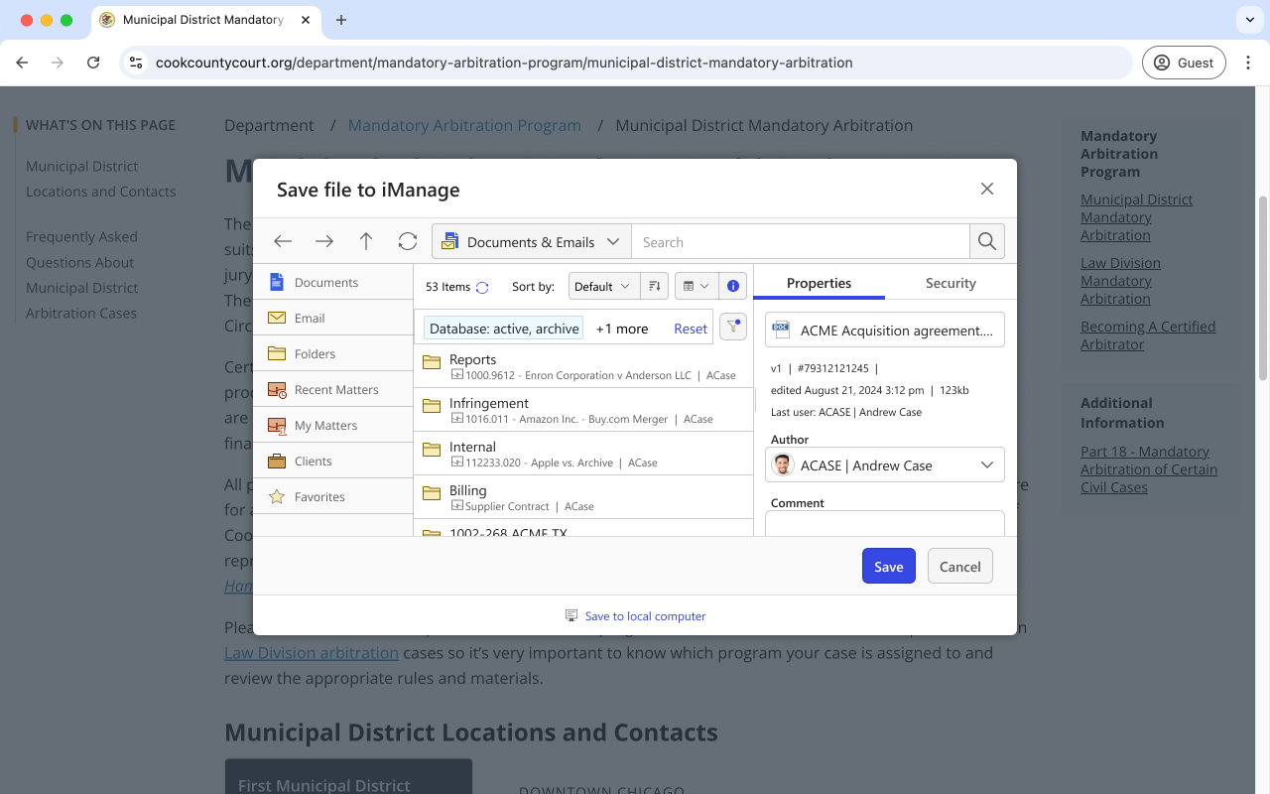Click the search magnifier icon

pos(987,241)
